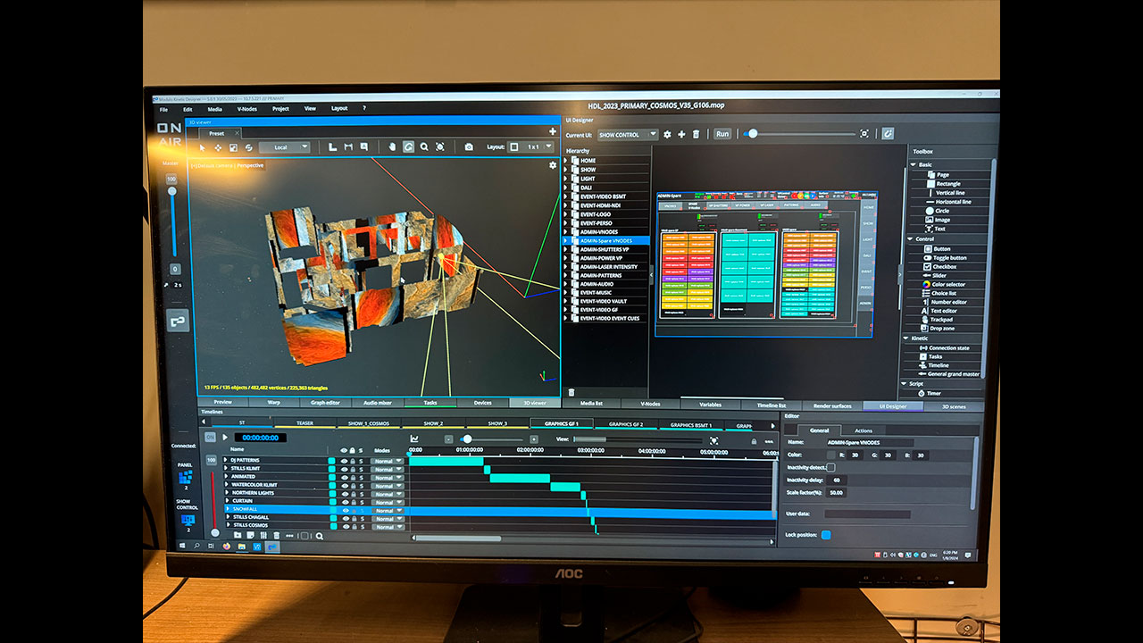The image size is (1143, 643).
Task: Expand the EVENT-MUSIC item in Hierarchy
Action: [x=565, y=292]
